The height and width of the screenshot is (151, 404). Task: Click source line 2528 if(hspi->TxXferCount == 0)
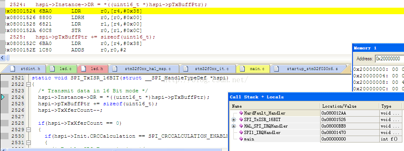79,123
